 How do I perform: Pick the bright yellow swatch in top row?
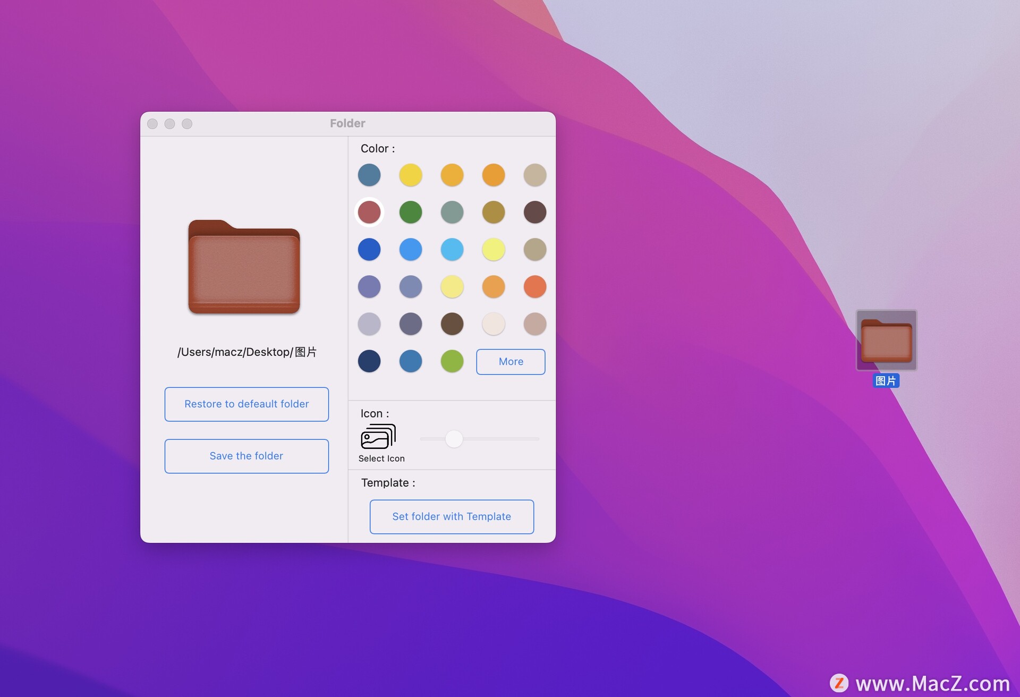[x=411, y=175]
